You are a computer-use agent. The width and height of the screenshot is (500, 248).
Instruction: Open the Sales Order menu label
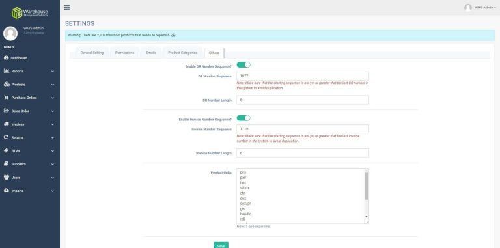tap(20, 111)
